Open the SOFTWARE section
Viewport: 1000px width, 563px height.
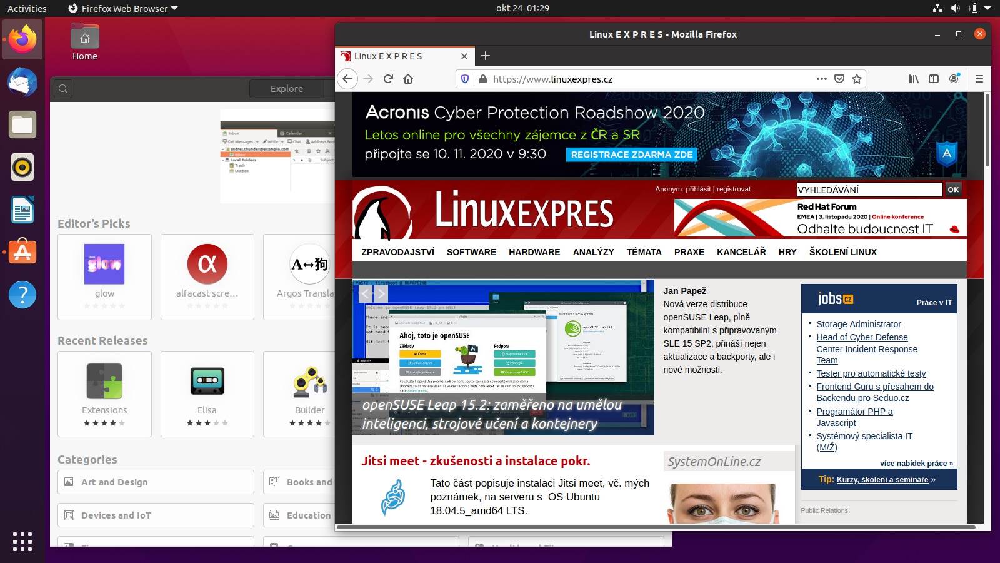471,252
